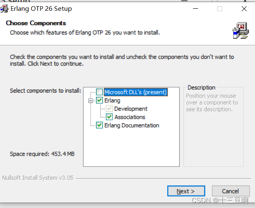The width and height of the screenshot is (255, 208).
Task: Click the Erlang installer icon in title bar
Action: (x=4, y=8)
